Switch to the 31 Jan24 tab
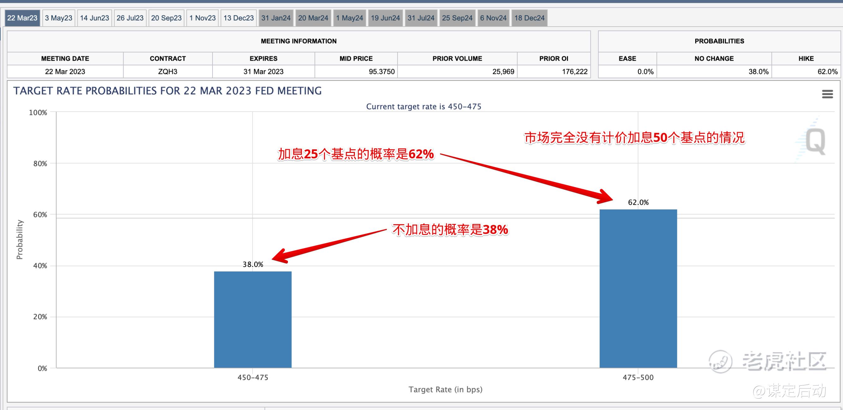Screen dimensions: 843x410 [276, 18]
